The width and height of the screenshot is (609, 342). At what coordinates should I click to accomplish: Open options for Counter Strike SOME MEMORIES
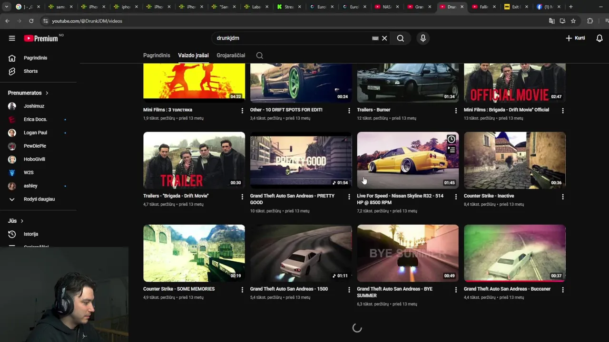(x=242, y=290)
